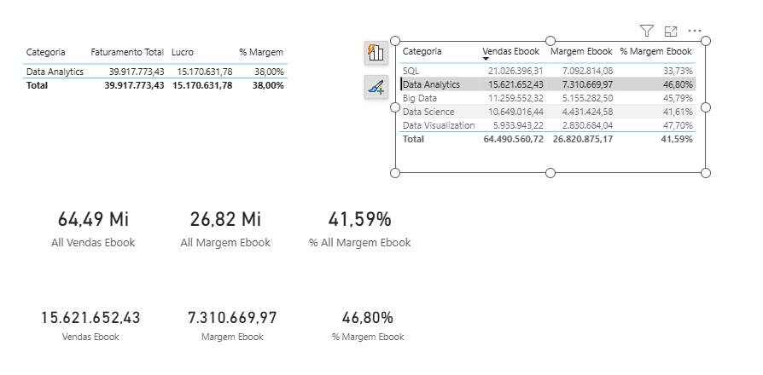Select the SQL row in the table
Screen dimensions: 763x375
point(547,71)
